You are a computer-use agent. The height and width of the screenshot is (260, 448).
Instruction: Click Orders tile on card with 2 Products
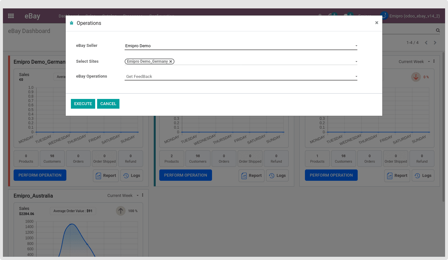(224, 158)
